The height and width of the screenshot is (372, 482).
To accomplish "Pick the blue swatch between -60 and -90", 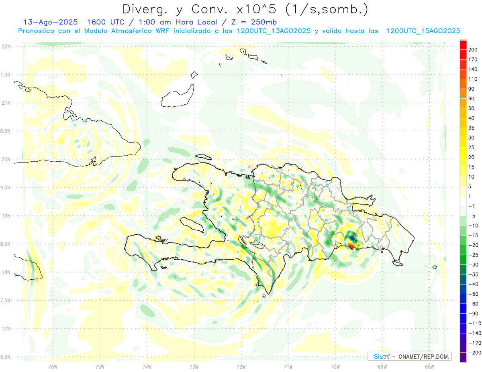I will coord(463,309).
